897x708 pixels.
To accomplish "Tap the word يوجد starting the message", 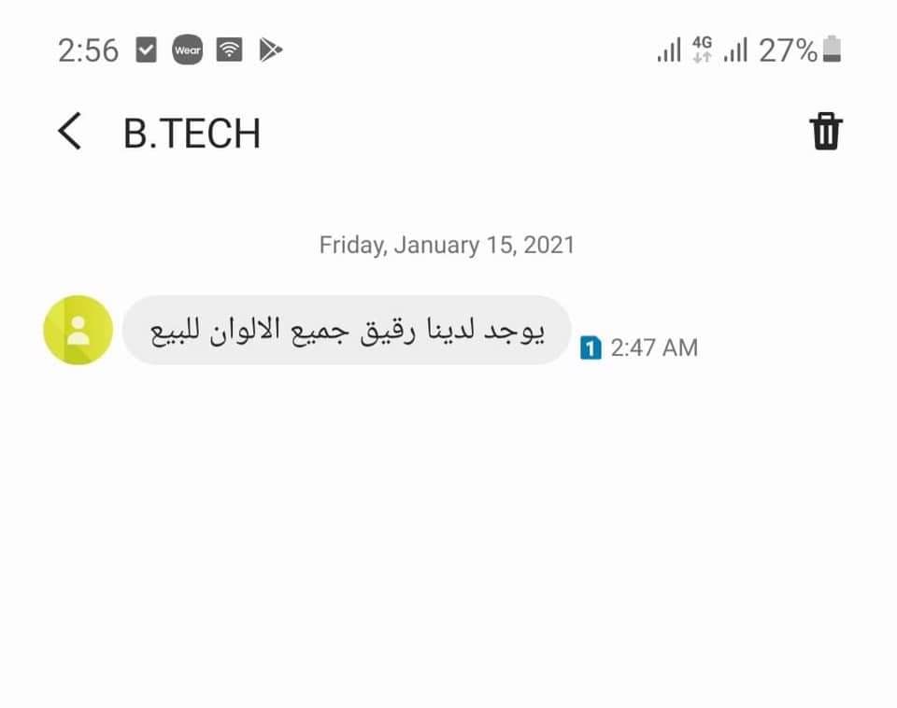I will (515, 332).
